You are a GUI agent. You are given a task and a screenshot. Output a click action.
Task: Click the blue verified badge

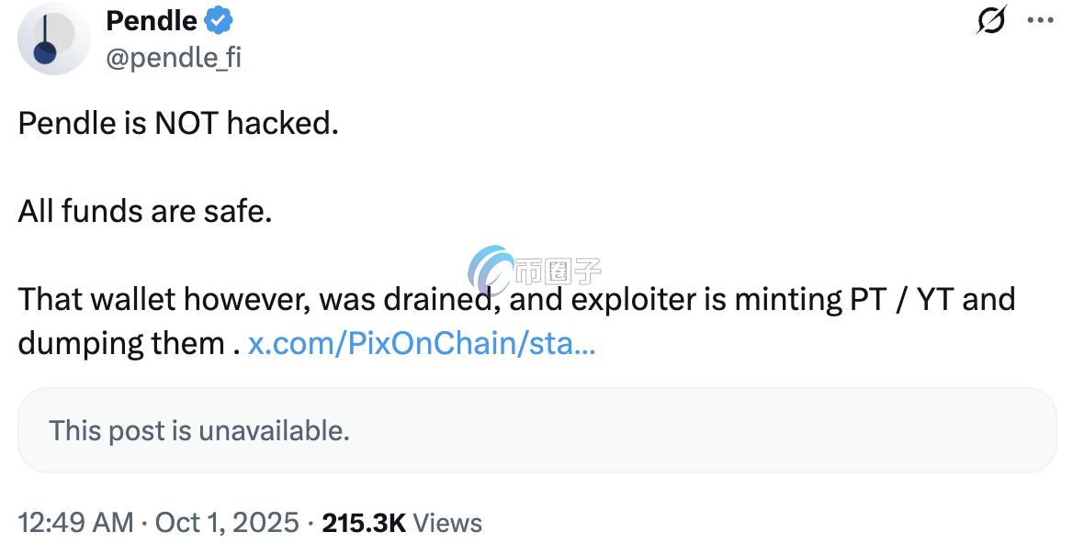218,20
